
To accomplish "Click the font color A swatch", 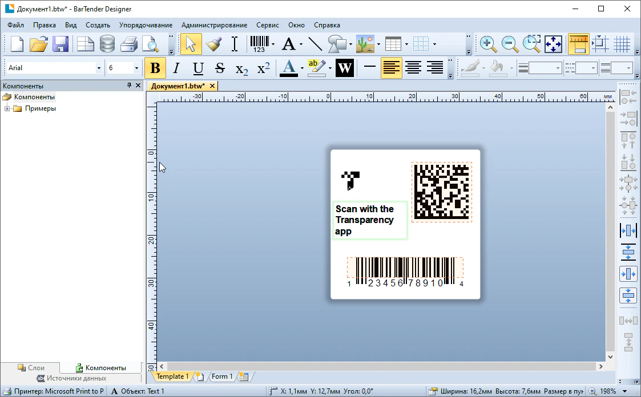I will (288, 68).
